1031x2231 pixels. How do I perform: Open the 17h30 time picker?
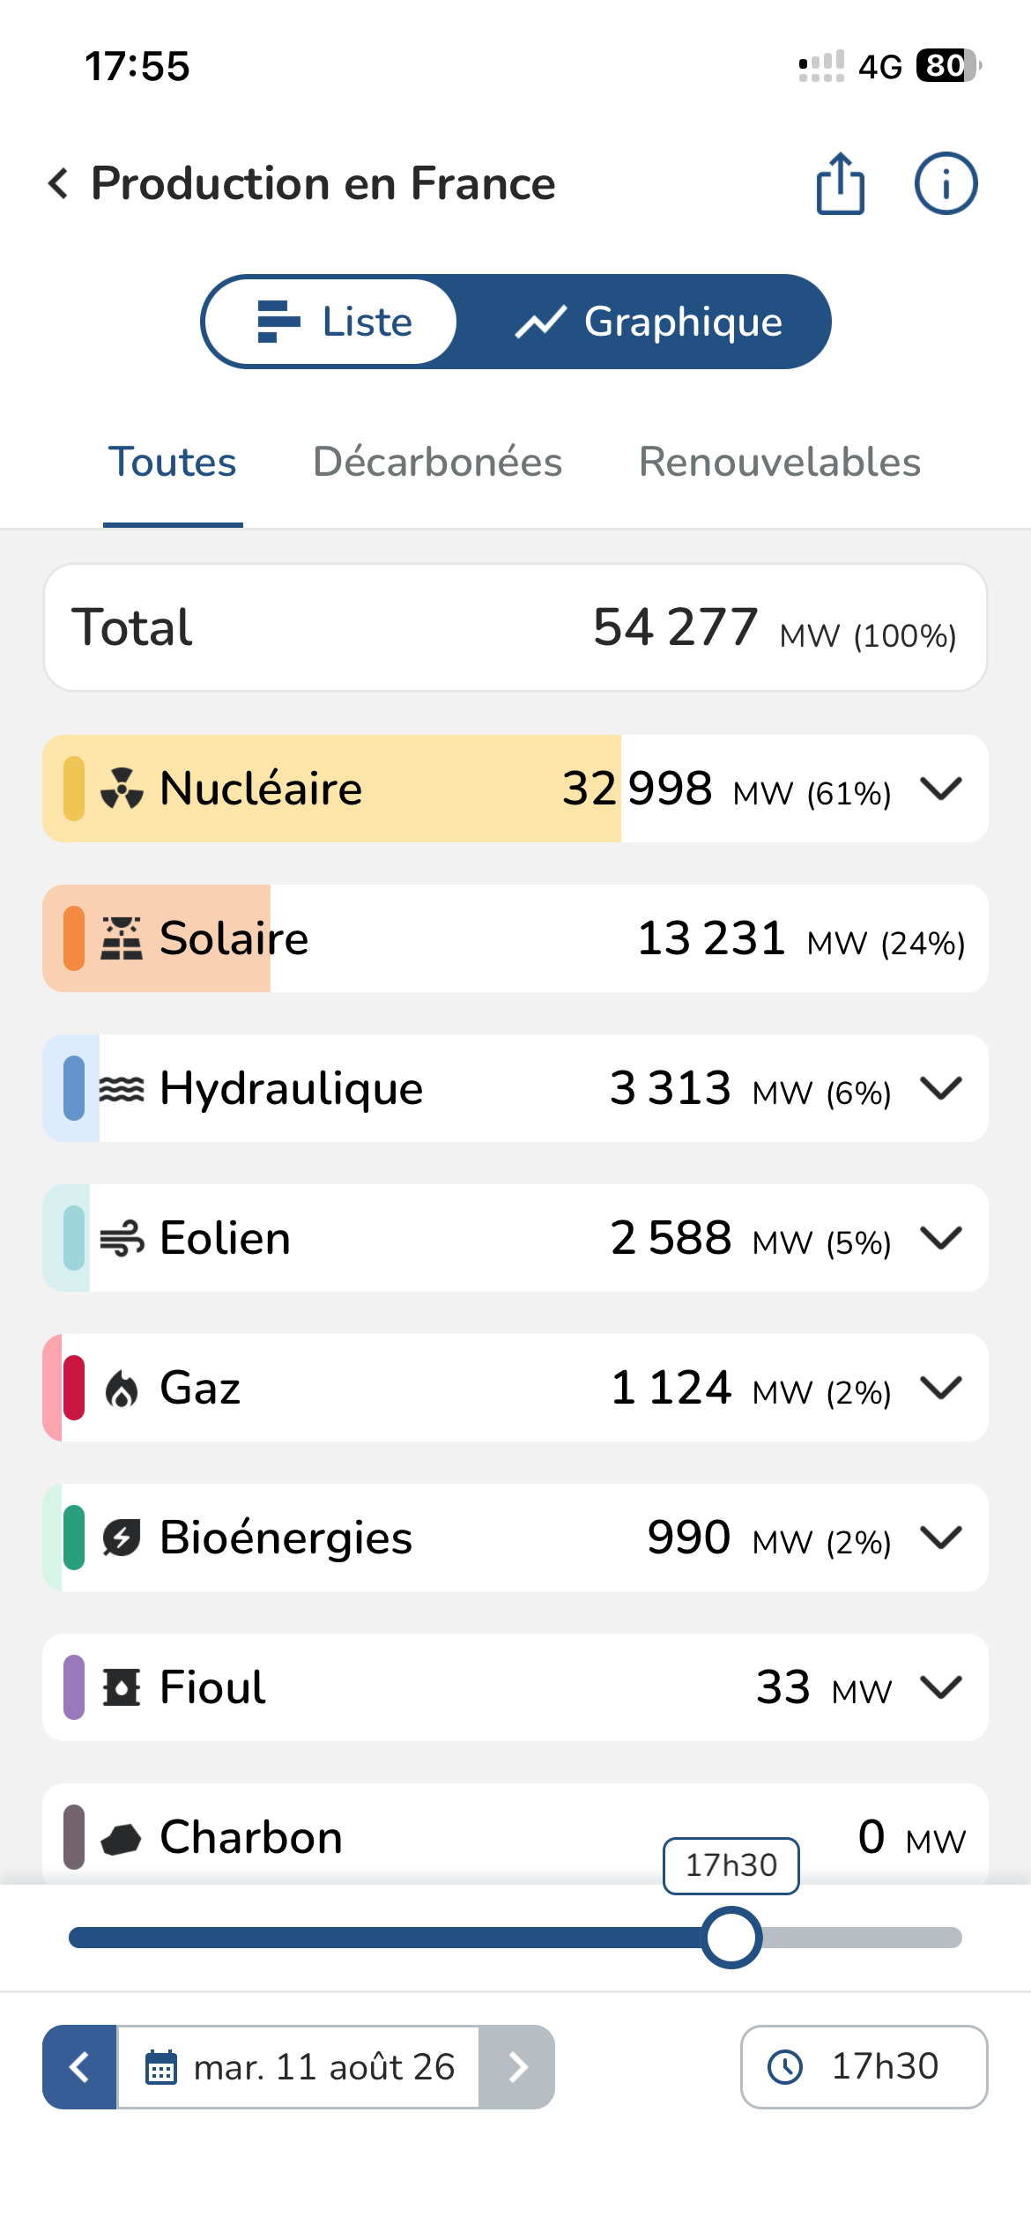(864, 2067)
